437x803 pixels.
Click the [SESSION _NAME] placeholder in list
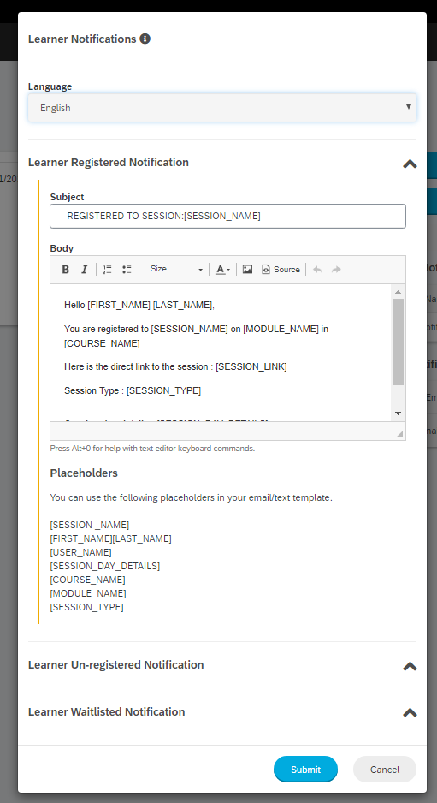coord(90,525)
